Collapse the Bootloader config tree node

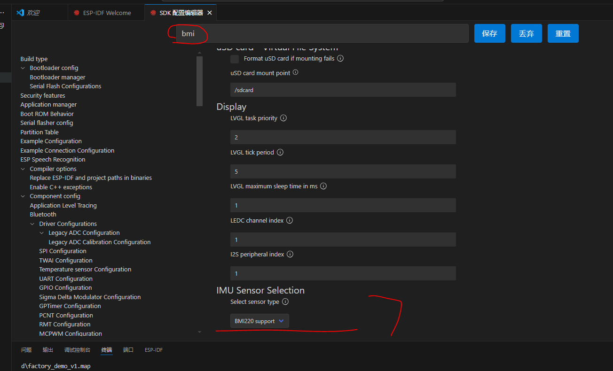[23, 68]
